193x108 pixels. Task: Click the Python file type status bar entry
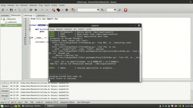pyautogui.click(x=67, y=102)
